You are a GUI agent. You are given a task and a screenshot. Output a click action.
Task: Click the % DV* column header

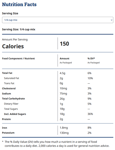coord(91,59)
